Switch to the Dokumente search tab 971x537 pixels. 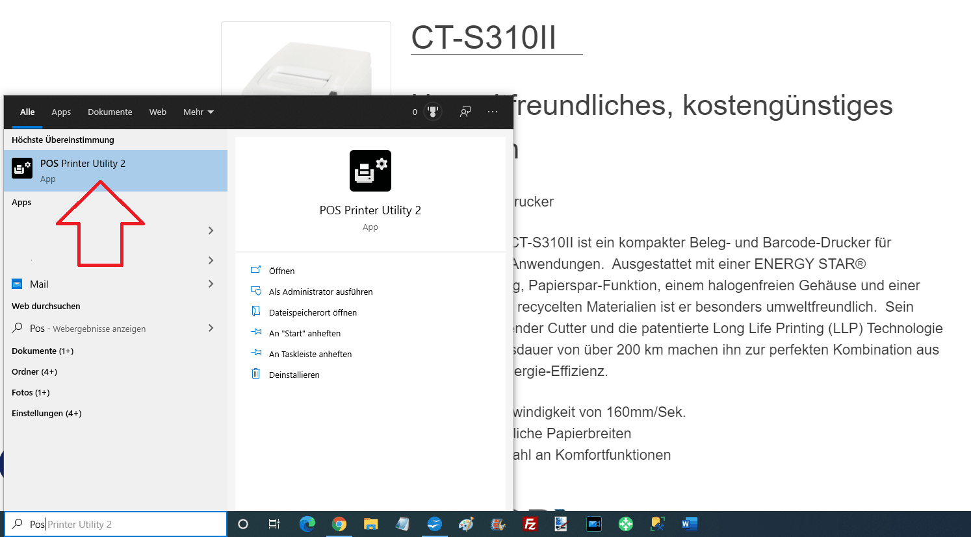(110, 112)
